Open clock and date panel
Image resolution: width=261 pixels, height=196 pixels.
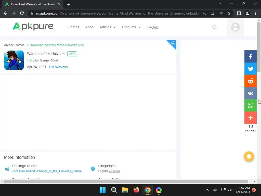[x=243, y=190]
